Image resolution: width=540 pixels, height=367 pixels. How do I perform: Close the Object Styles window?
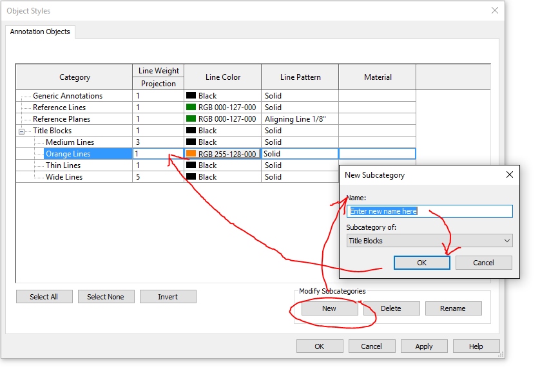[x=495, y=11]
